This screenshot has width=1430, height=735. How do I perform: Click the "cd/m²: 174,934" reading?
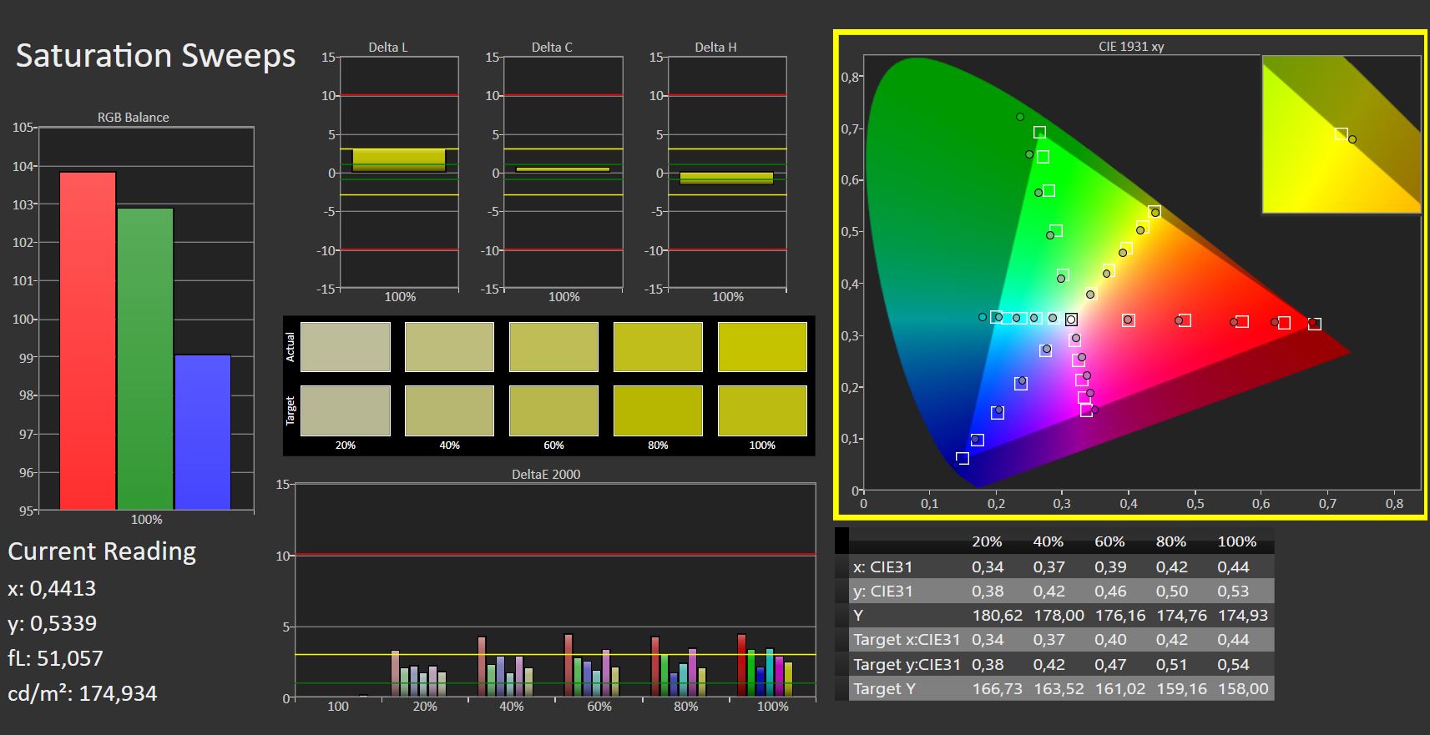pyautogui.click(x=83, y=693)
